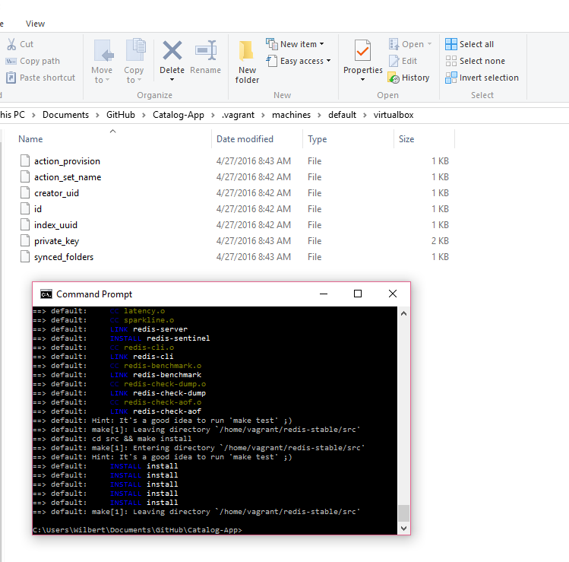Click the Paste shortcut text label
Screen dimensions: 569x562
point(48,78)
